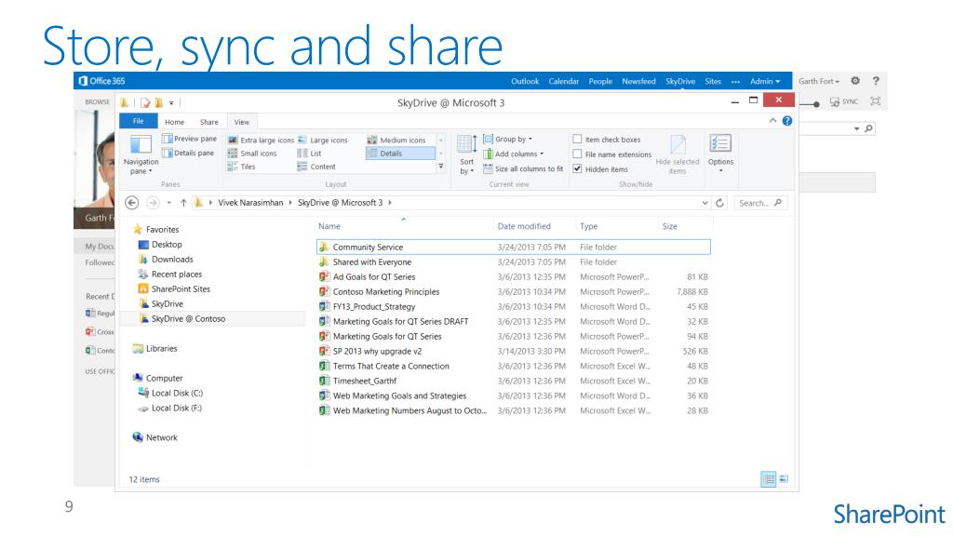Open the Add columns dropdown
The image size is (953, 536).
514,154
